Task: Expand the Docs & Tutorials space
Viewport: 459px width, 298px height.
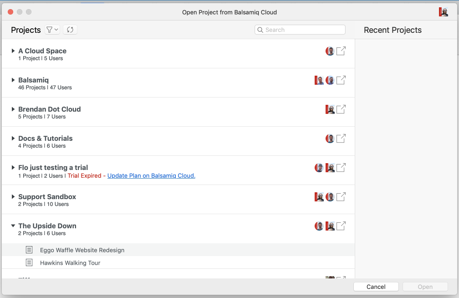Action: [x=13, y=139]
